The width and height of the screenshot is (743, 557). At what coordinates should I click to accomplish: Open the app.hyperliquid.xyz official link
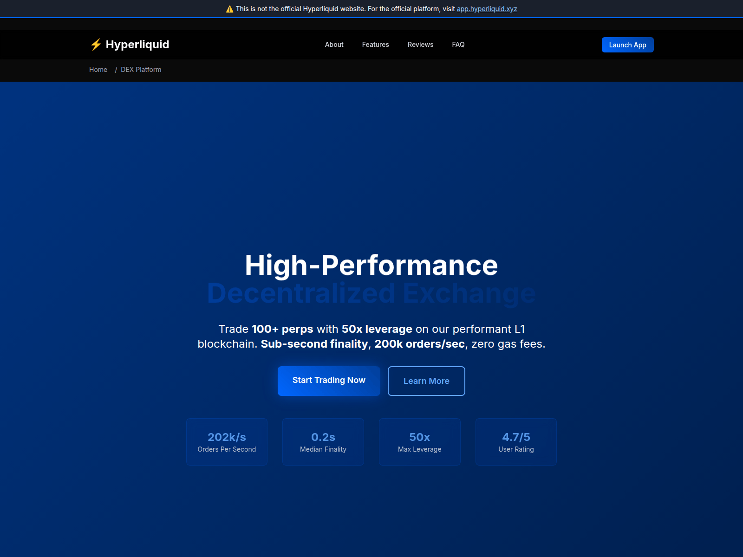pos(487,9)
